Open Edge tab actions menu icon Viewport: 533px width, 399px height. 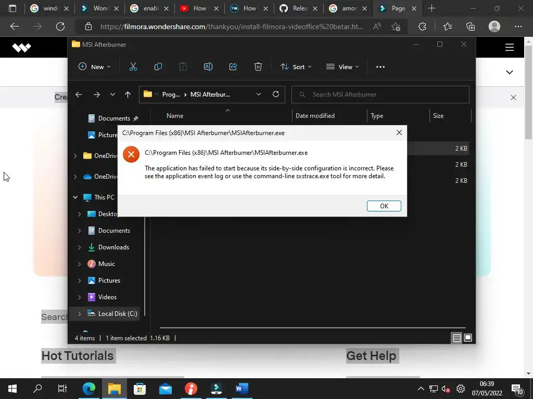(12, 8)
